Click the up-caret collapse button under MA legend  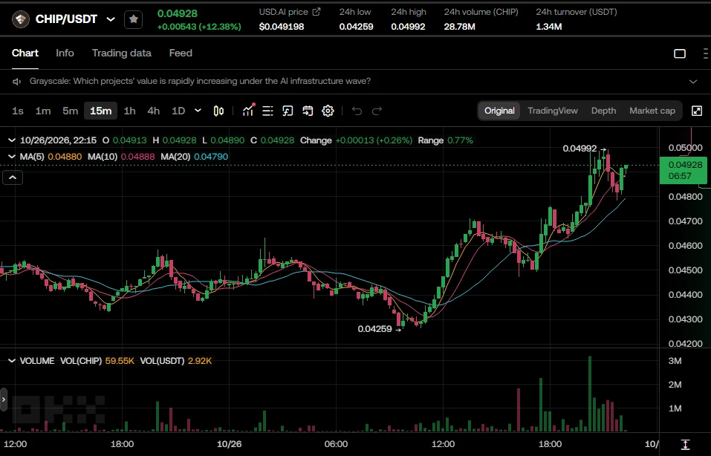[x=13, y=177]
